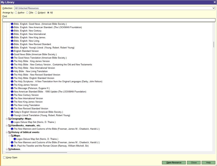Screen dimensions: 217x166
Task: Click book icon beside The Good News Translation
Action: (12, 58)
